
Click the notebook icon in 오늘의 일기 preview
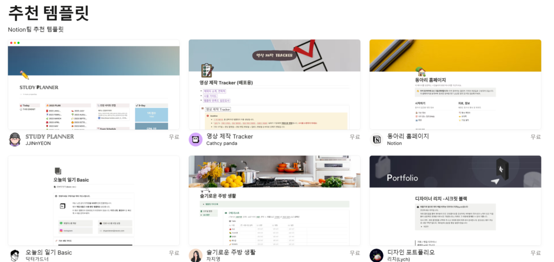click(x=58, y=171)
